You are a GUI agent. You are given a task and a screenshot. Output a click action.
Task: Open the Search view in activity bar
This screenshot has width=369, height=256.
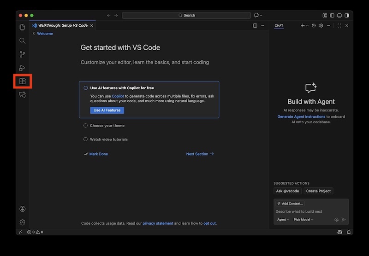tap(22, 41)
